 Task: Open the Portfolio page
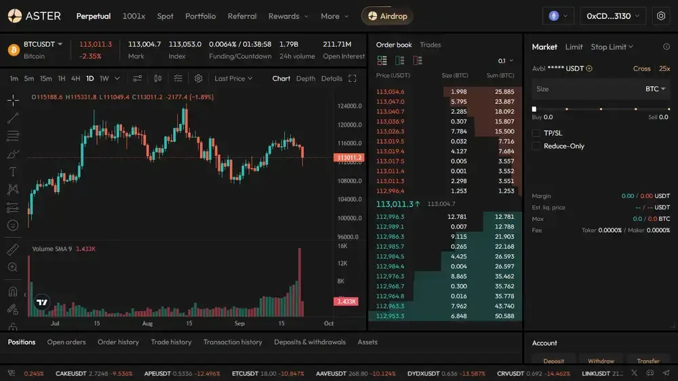200,16
